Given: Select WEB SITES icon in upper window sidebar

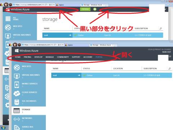Looking at the screenshot, I should [x=8, y=27].
